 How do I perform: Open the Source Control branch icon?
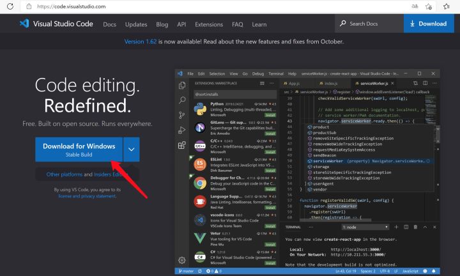coord(182,115)
